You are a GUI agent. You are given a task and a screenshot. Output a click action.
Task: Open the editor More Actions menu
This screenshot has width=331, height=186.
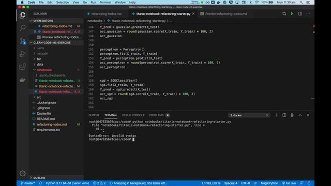coord(308,14)
